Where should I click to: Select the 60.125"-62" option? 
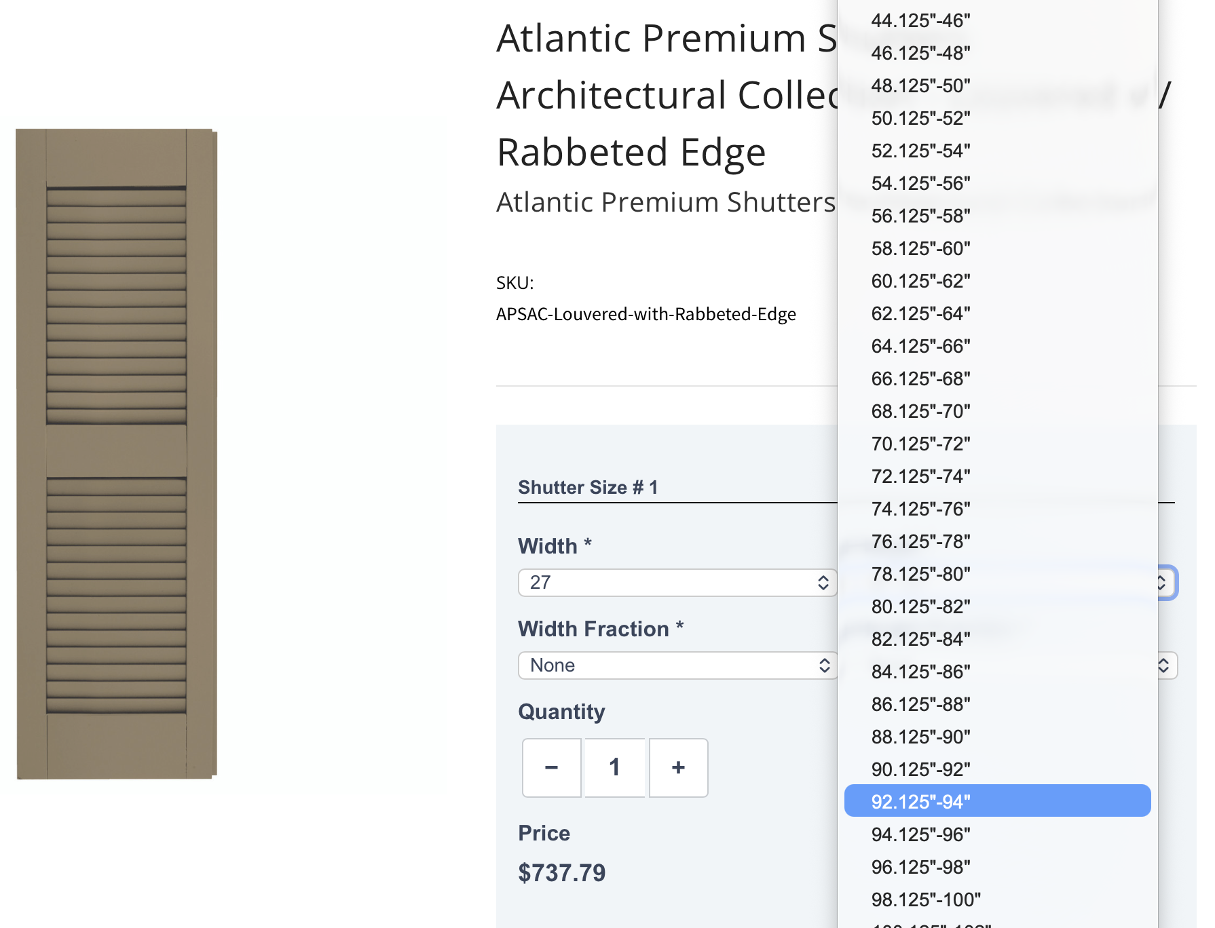pos(997,281)
